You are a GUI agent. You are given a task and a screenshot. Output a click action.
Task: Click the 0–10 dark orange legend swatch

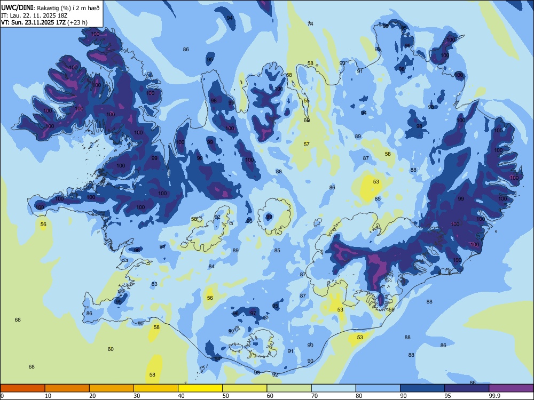(x=22, y=388)
